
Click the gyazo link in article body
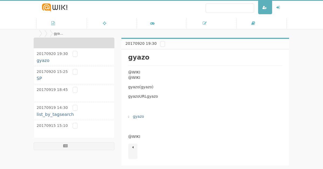[x=138, y=116]
